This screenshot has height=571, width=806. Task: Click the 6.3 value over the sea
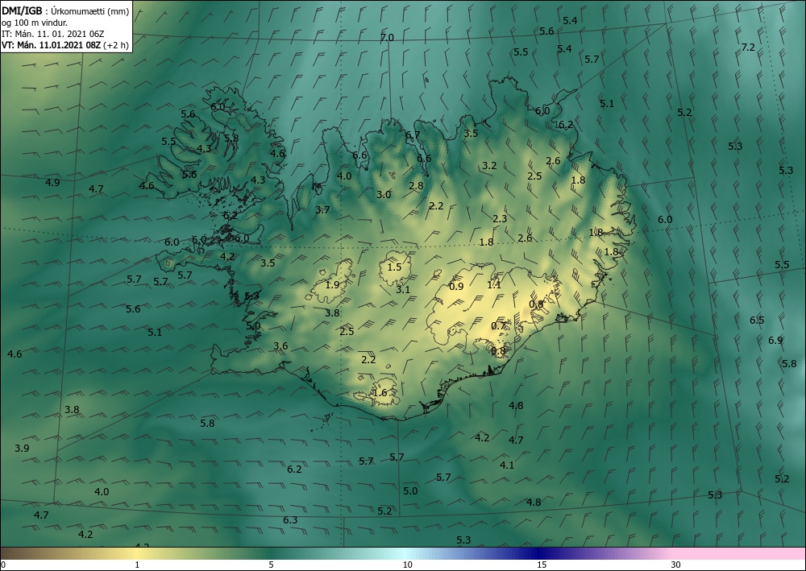click(x=290, y=520)
